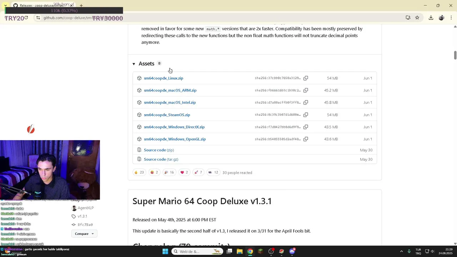Screen dimensions: 457x257
Task: Click the package icon beside sm64coopdx_SteamOS.zip
Action: point(139,115)
